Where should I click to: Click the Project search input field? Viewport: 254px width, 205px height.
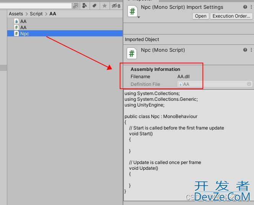click(x=36, y=6)
